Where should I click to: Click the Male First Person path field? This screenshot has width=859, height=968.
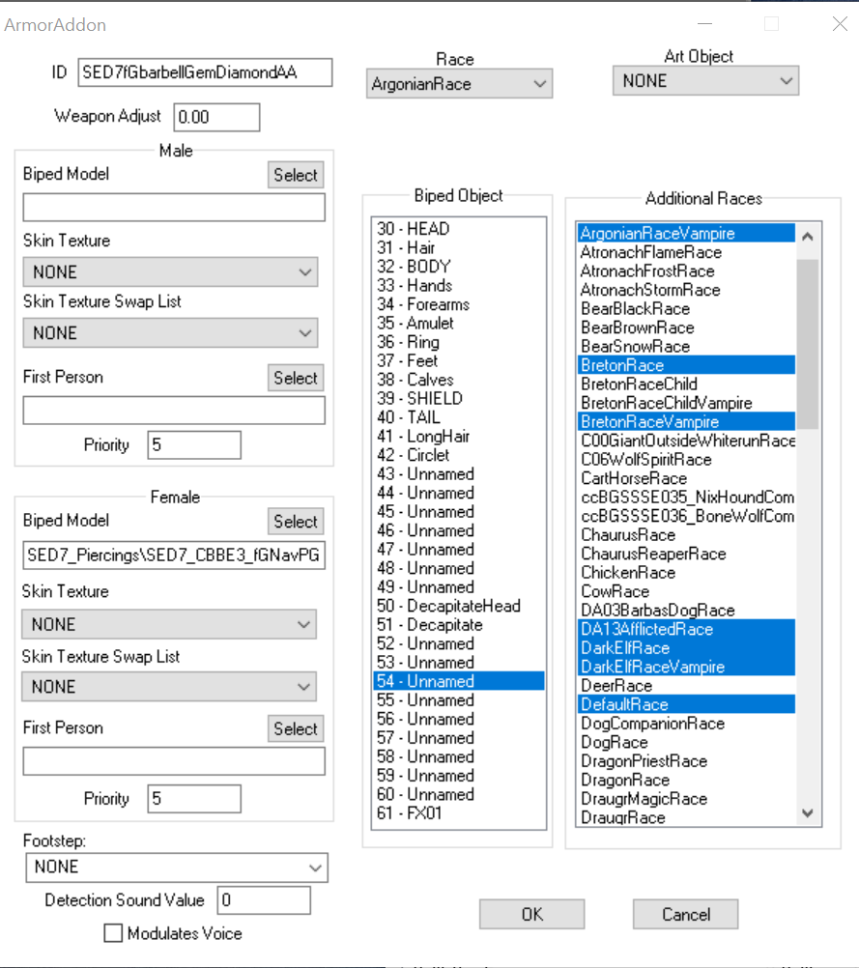pyautogui.click(x=174, y=411)
